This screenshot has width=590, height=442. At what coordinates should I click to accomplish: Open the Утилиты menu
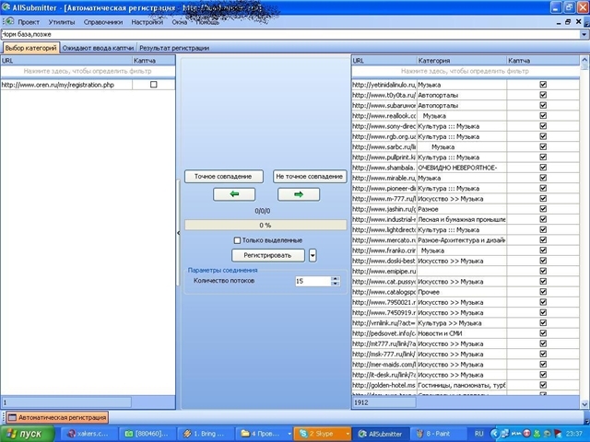(x=62, y=22)
